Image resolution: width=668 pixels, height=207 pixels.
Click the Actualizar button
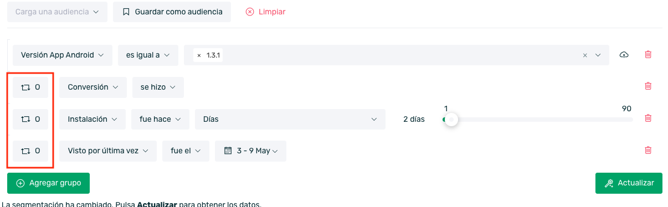point(629,183)
